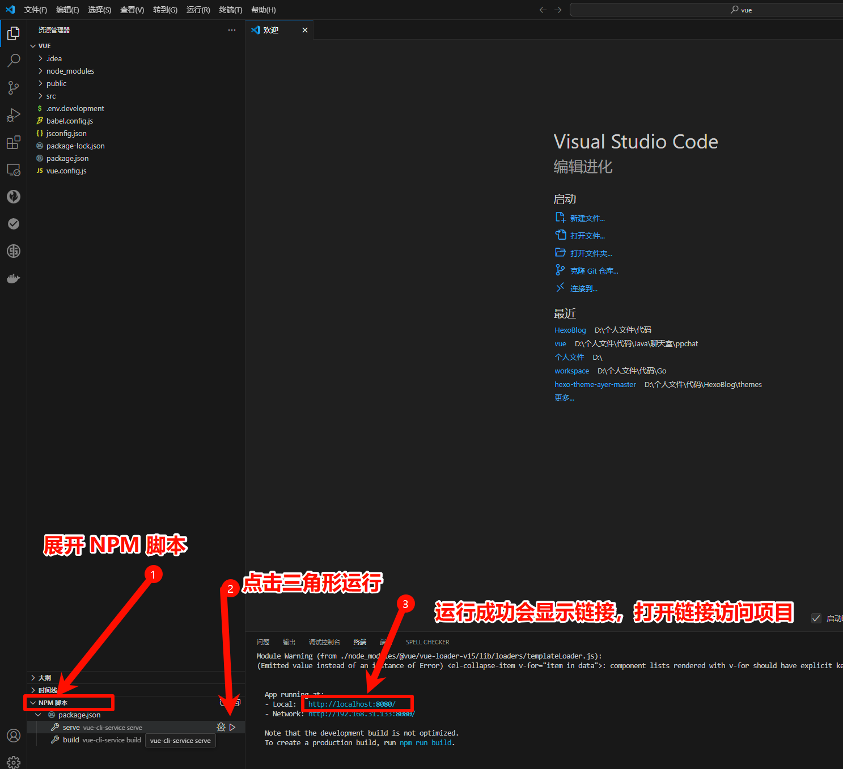Image resolution: width=843 pixels, height=769 pixels.
Task: Open the Explorer more actions ellipsis
Action: (232, 30)
